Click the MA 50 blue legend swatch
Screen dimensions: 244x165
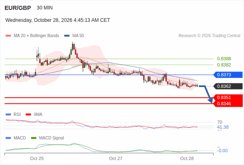(x=67, y=36)
